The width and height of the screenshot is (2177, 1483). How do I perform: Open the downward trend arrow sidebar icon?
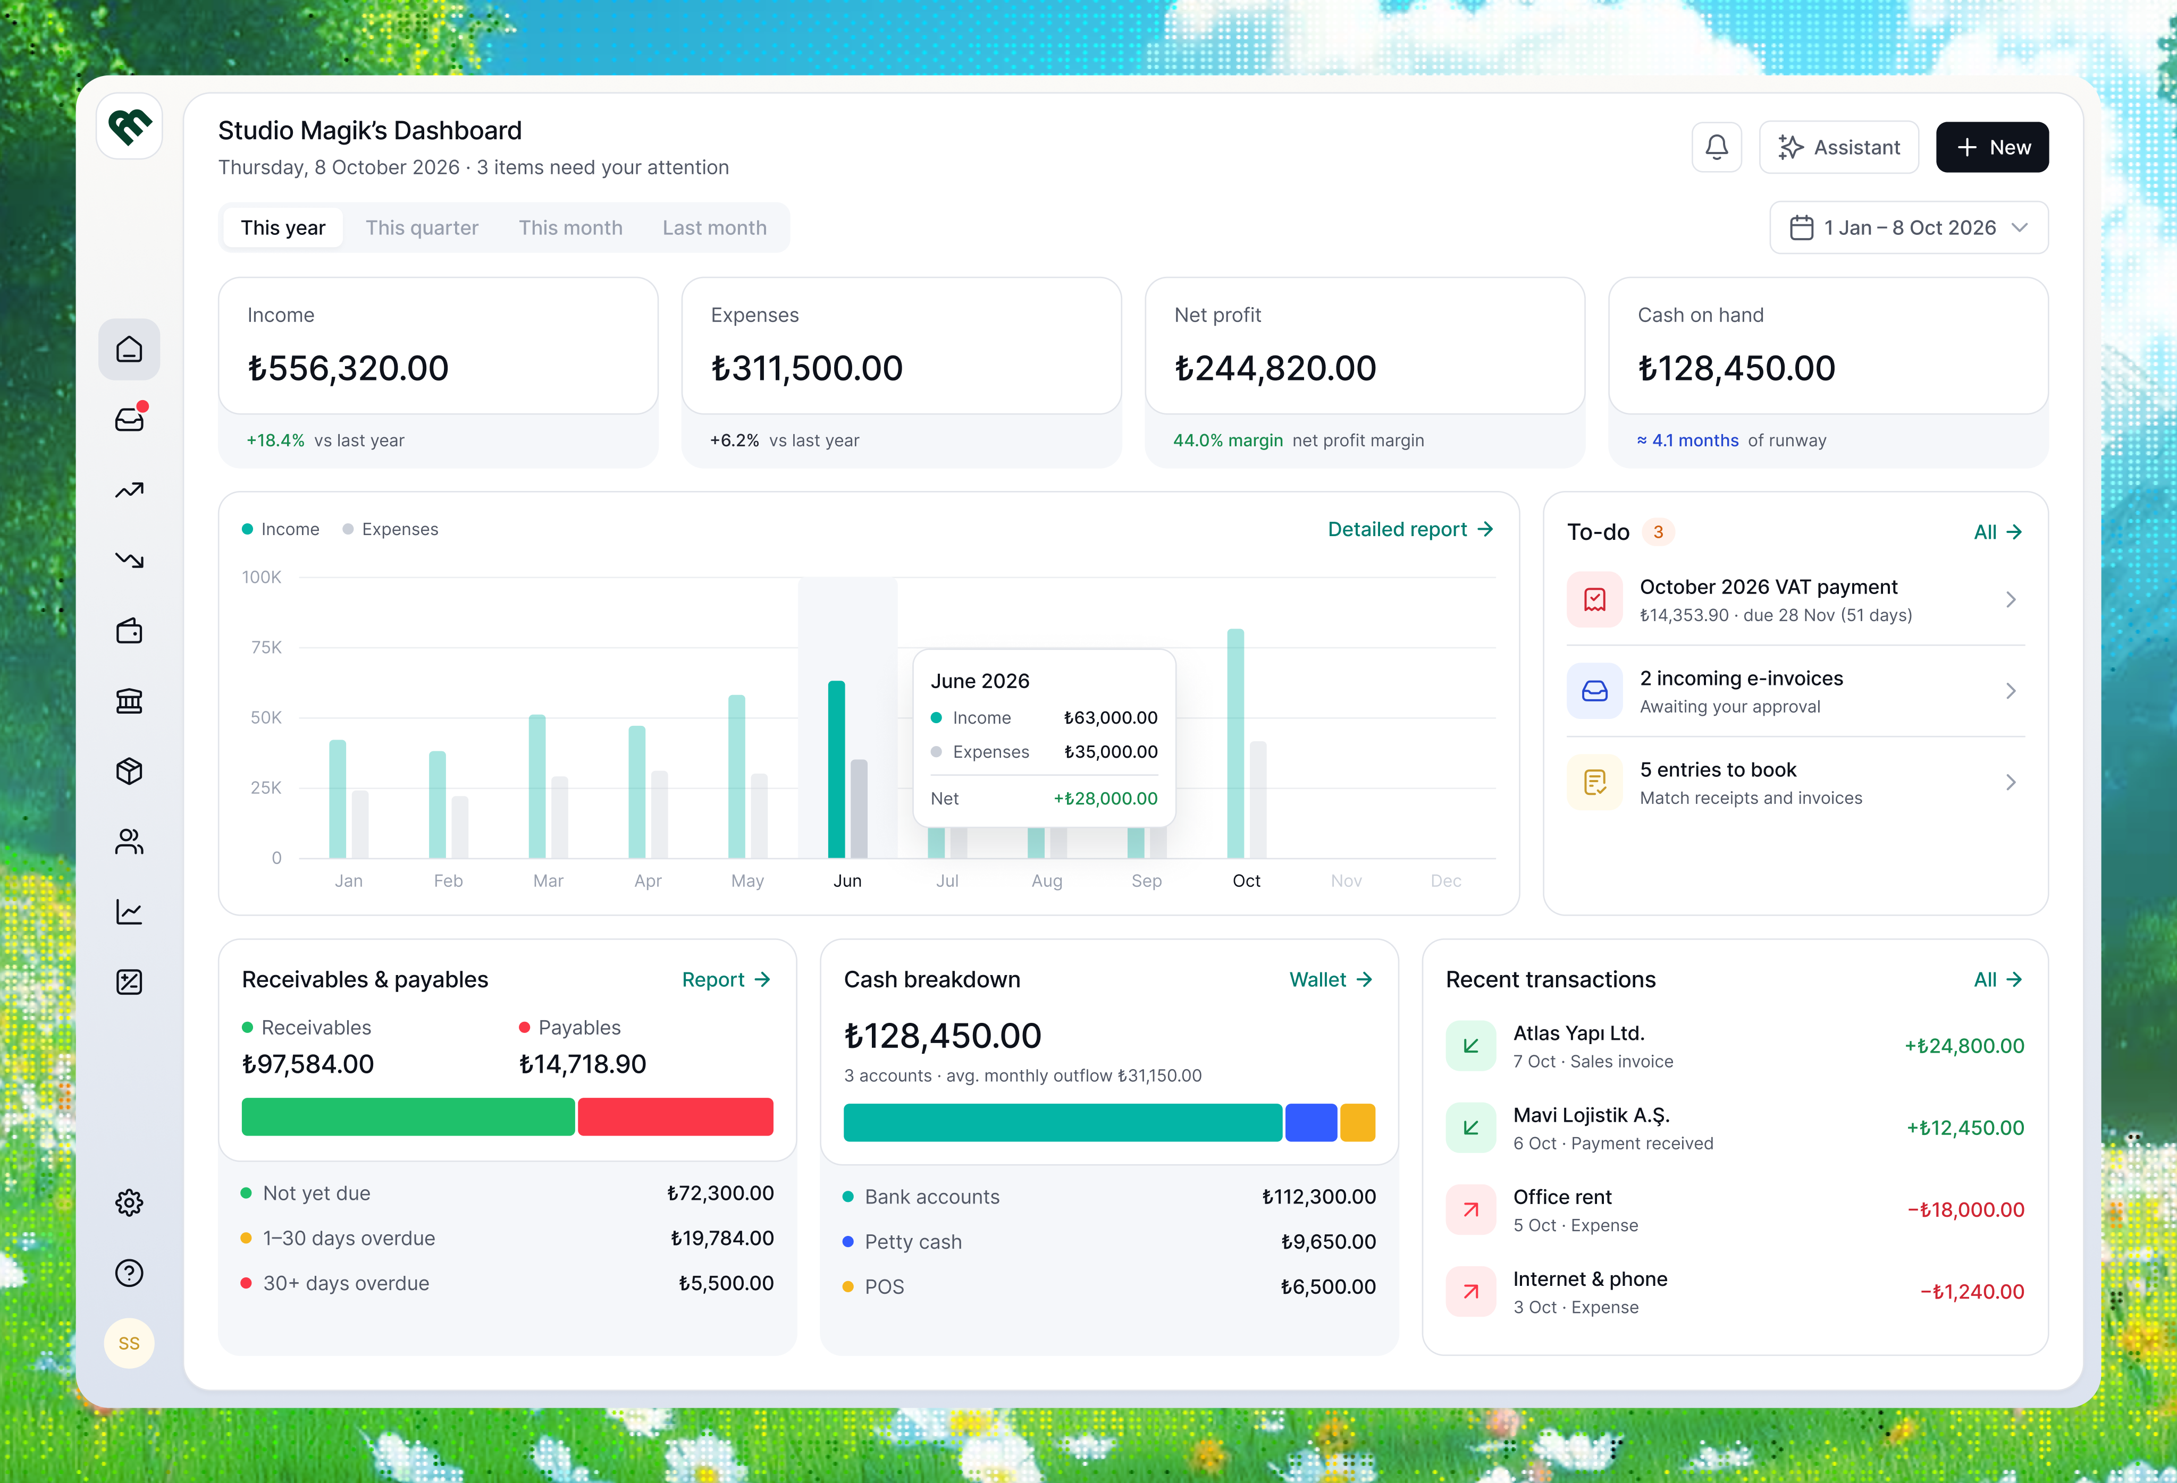129,560
